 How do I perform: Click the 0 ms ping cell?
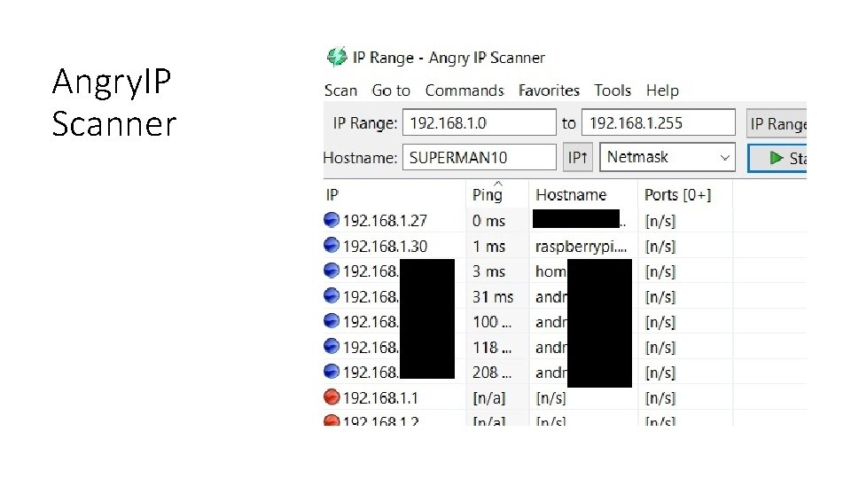pyautogui.click(x=488, y=221)
